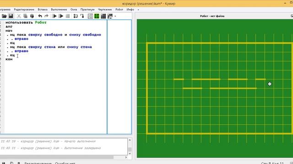
Task: Click copy icon in status bar
Action: click(11, 163)
